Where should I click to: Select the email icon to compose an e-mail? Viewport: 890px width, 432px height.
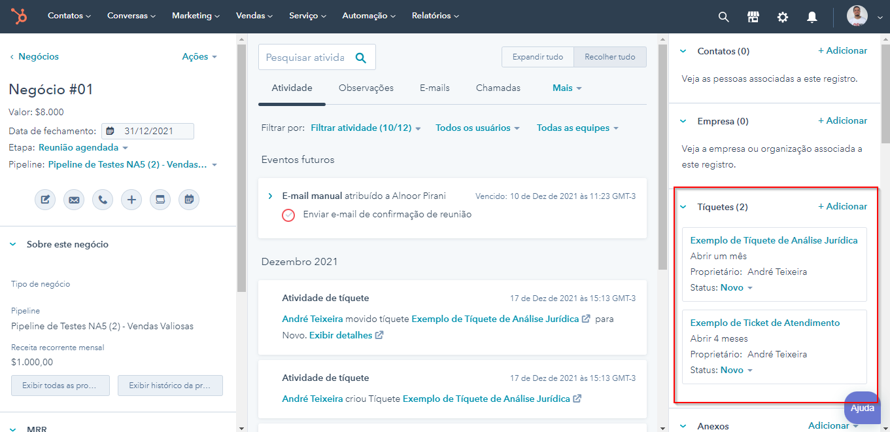tap(74, 199)
